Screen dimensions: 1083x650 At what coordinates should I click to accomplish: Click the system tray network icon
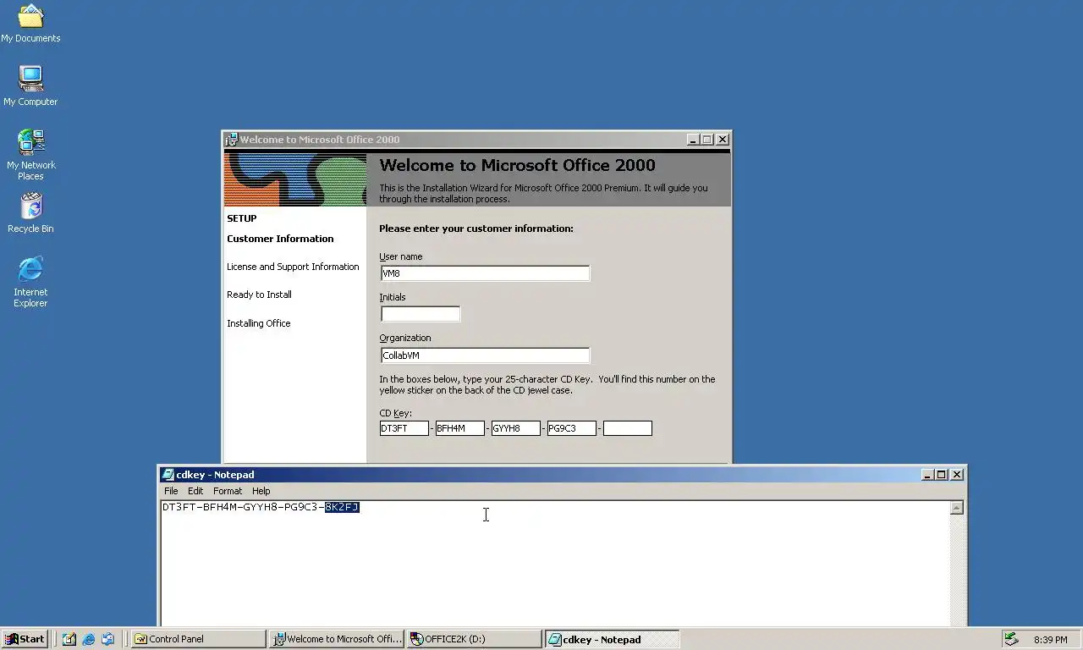click(x=1010, y=639)
